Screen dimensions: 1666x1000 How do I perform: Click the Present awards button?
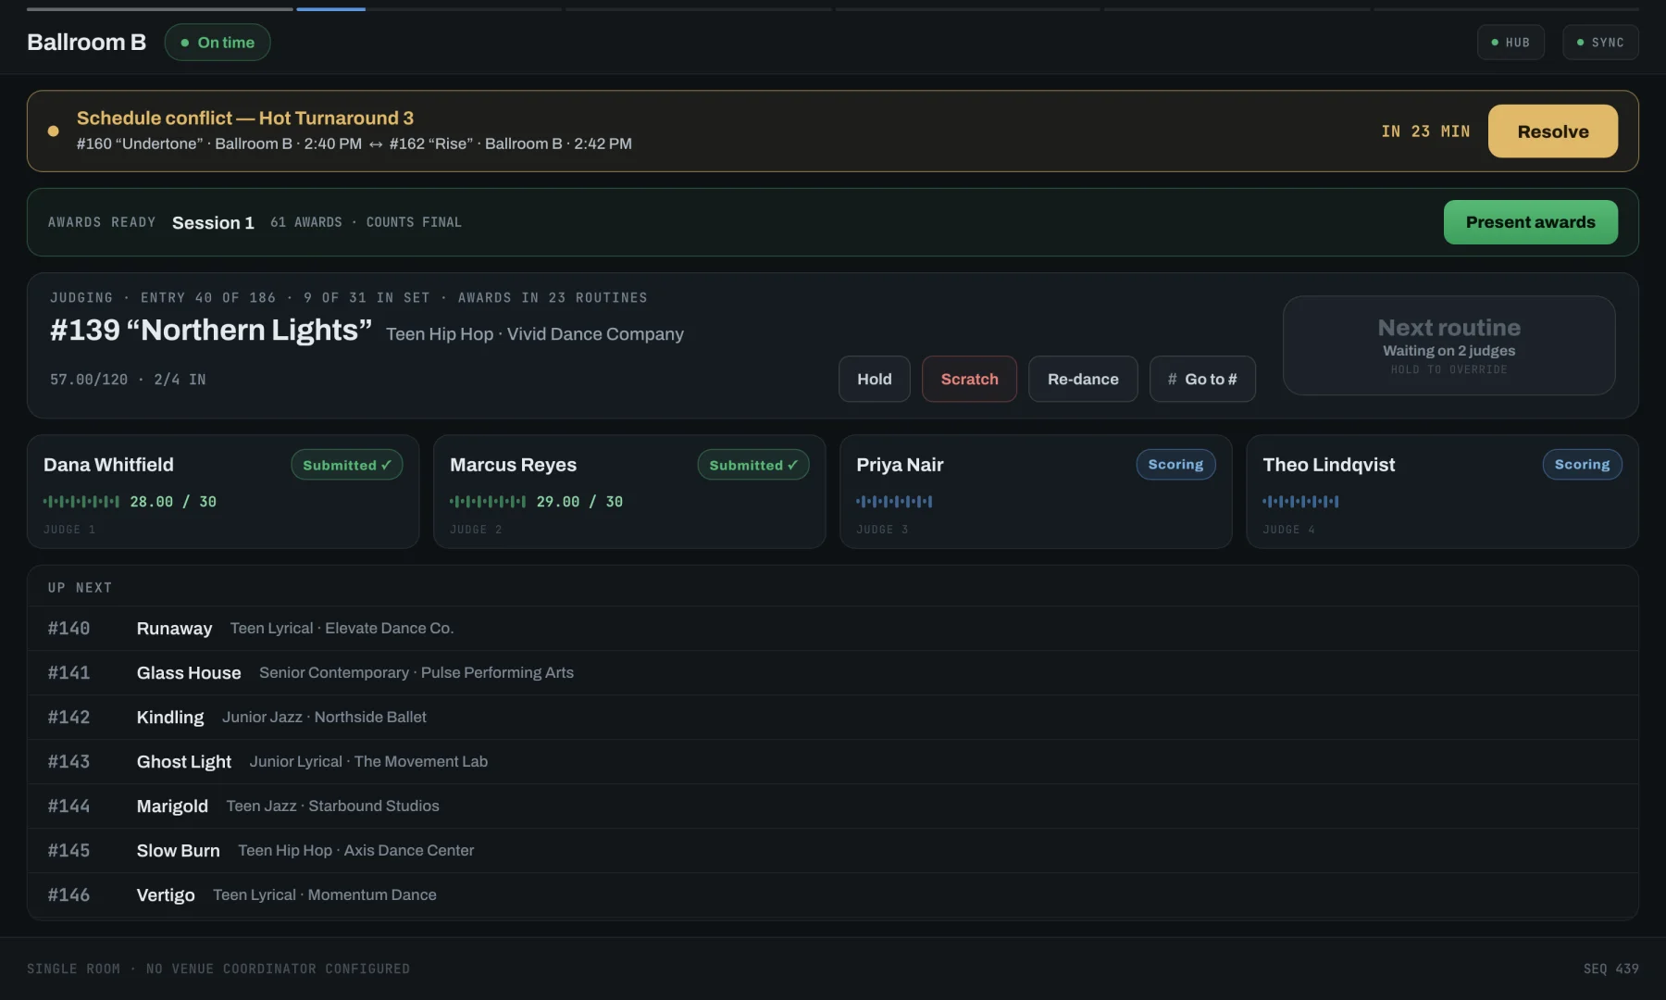(1530, 222)
